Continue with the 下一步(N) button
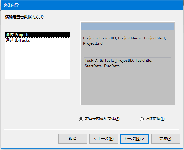This screenshot has height=150, width=184. [135, 139]
